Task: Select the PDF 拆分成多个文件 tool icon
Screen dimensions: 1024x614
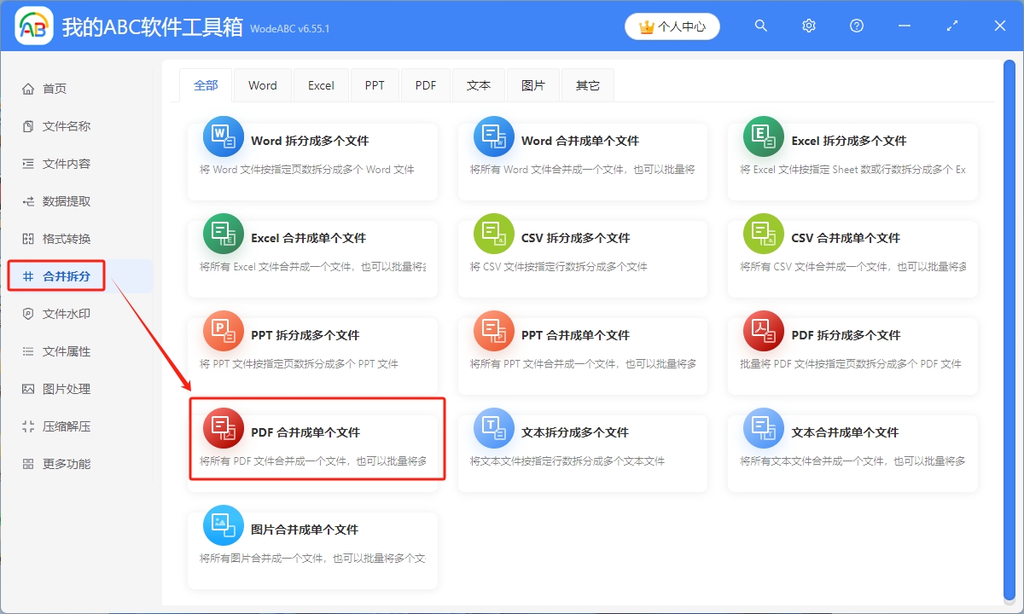Action: pos(763,332)
